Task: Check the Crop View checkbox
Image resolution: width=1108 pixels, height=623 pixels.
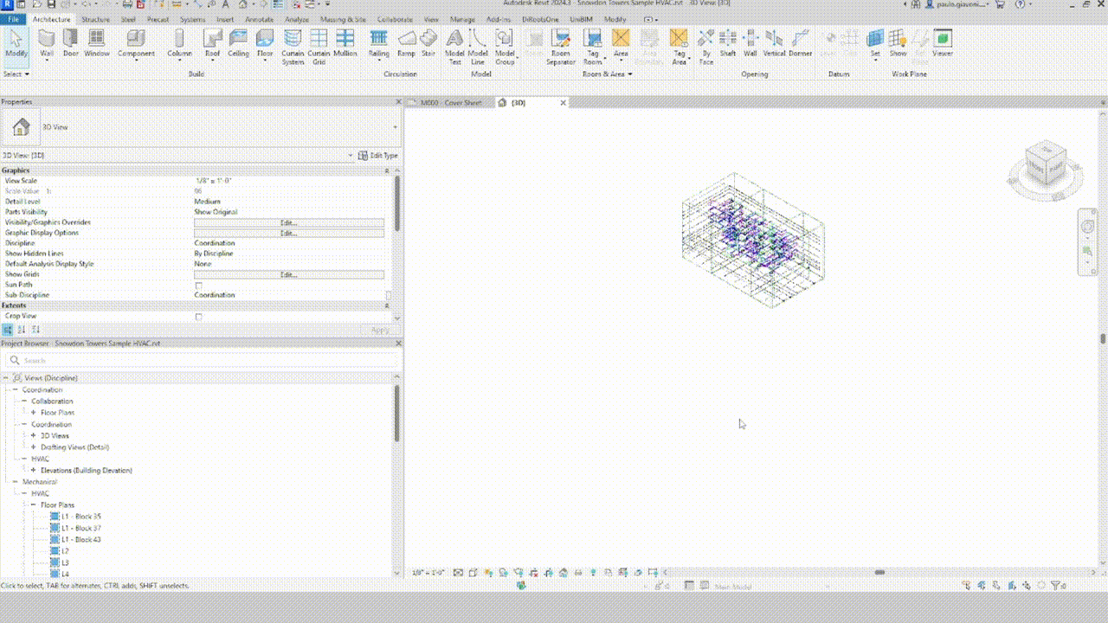Action: tap(198, 316)
